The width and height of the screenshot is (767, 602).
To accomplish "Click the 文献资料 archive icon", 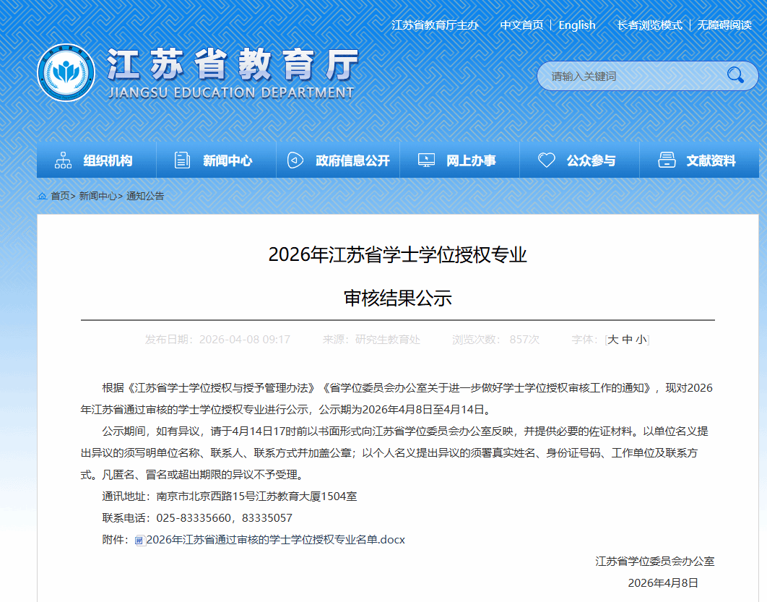I will (x=667, y=160).
